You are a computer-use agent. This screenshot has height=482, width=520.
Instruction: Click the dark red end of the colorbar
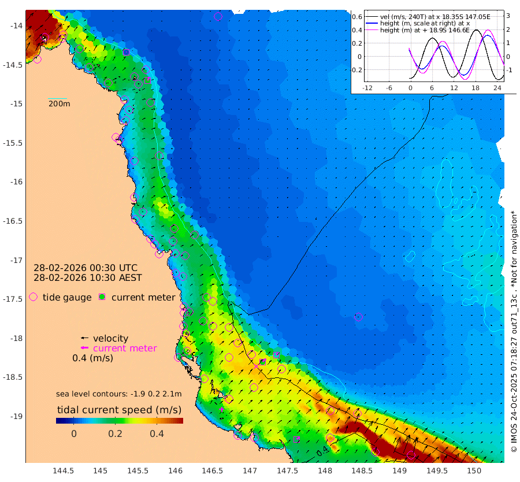[180, 421]
